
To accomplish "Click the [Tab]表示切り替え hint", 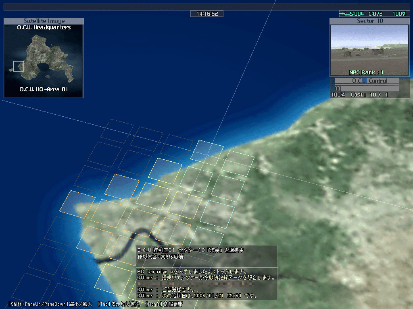I will 118,304.
